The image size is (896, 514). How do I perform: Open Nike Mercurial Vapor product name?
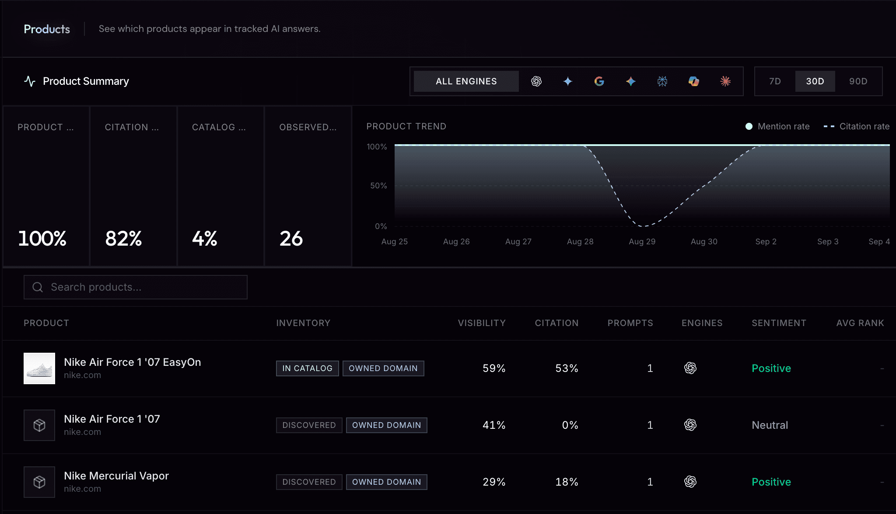pyautogui.click(x=116, y=476)
